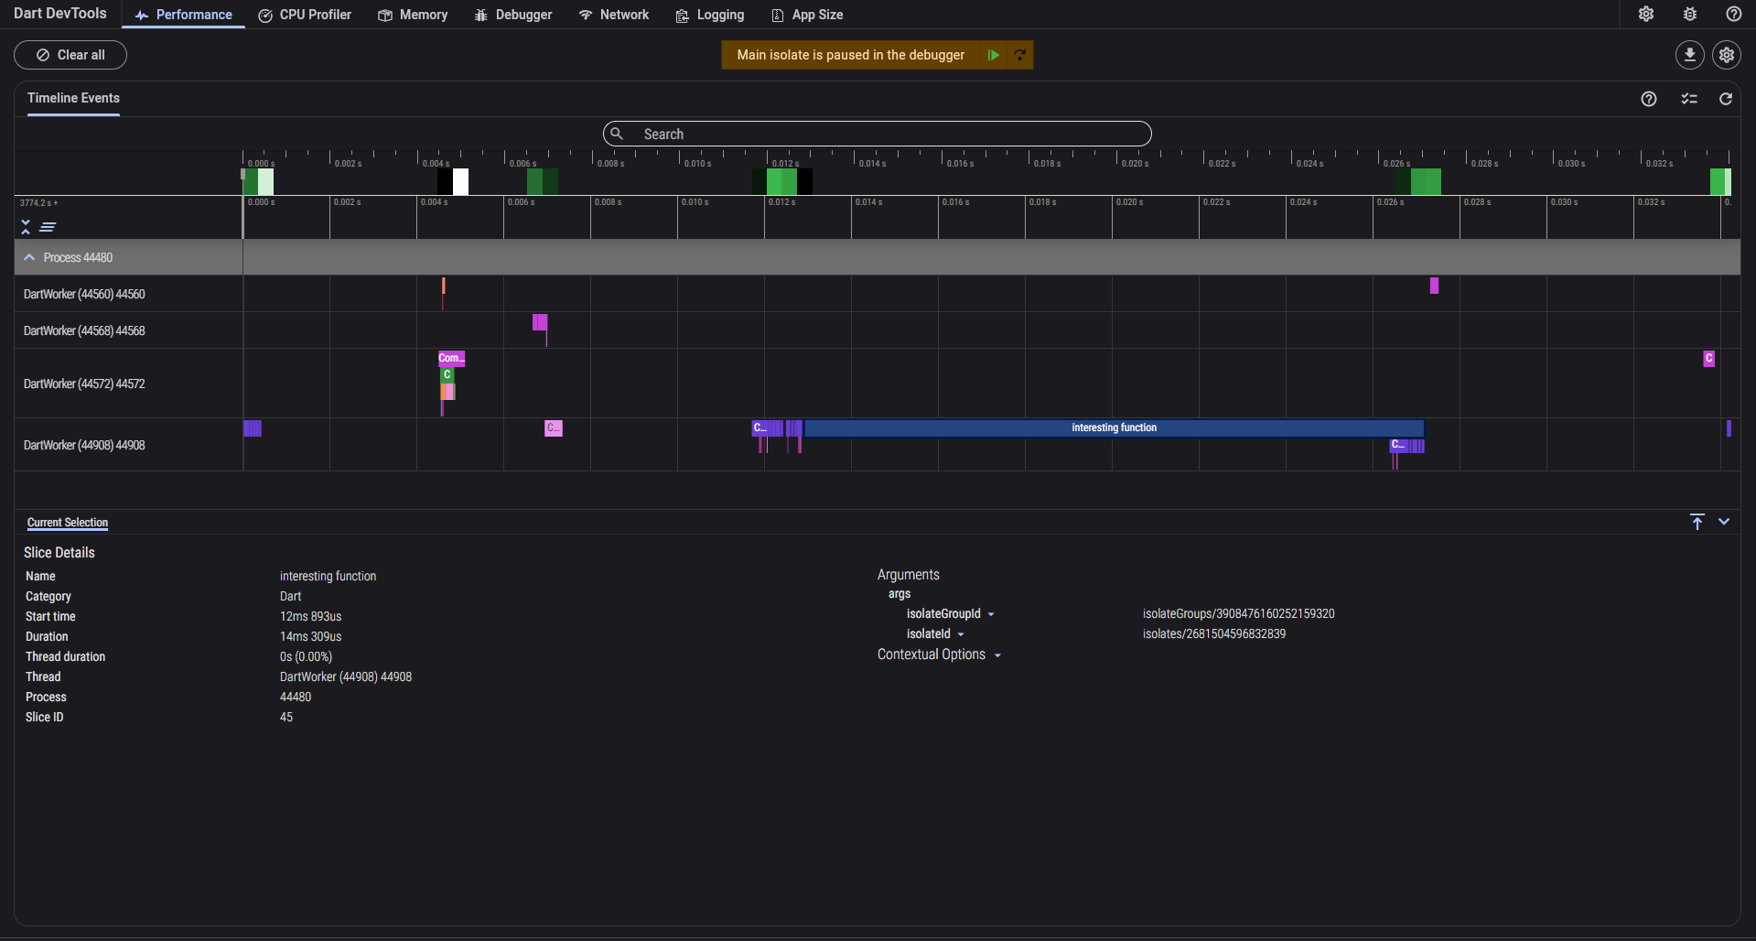Collapse the Process 44480 group
This screenshot has width=1756, height=941.
(29, 257)
